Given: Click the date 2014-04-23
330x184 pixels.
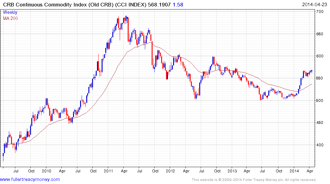Looking at the screenshot, I should (x=314, y=5).
